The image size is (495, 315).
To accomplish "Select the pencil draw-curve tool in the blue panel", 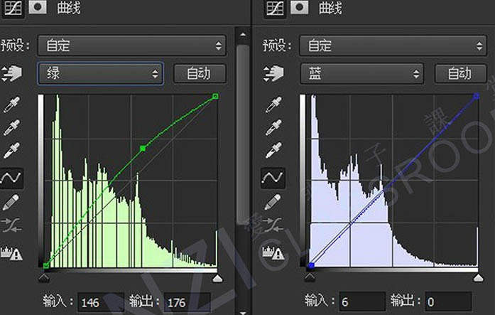I will pos(273,202).
